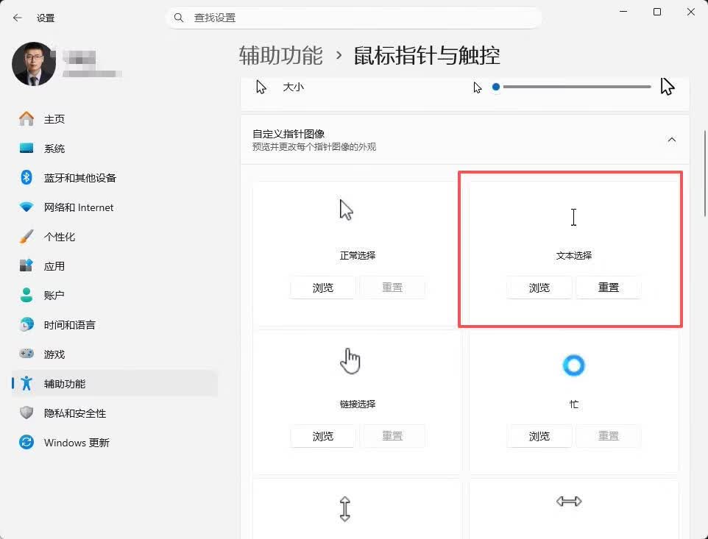This screenshot has width=708, height=539.
Task: Open the user profile picture
Action: (x=34, y=64)
